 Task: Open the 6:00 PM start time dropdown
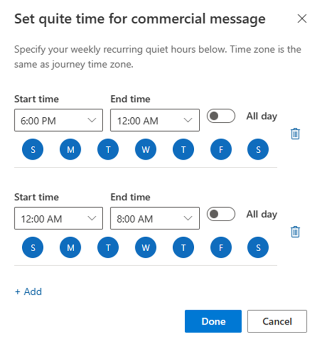tap(59, 120)
